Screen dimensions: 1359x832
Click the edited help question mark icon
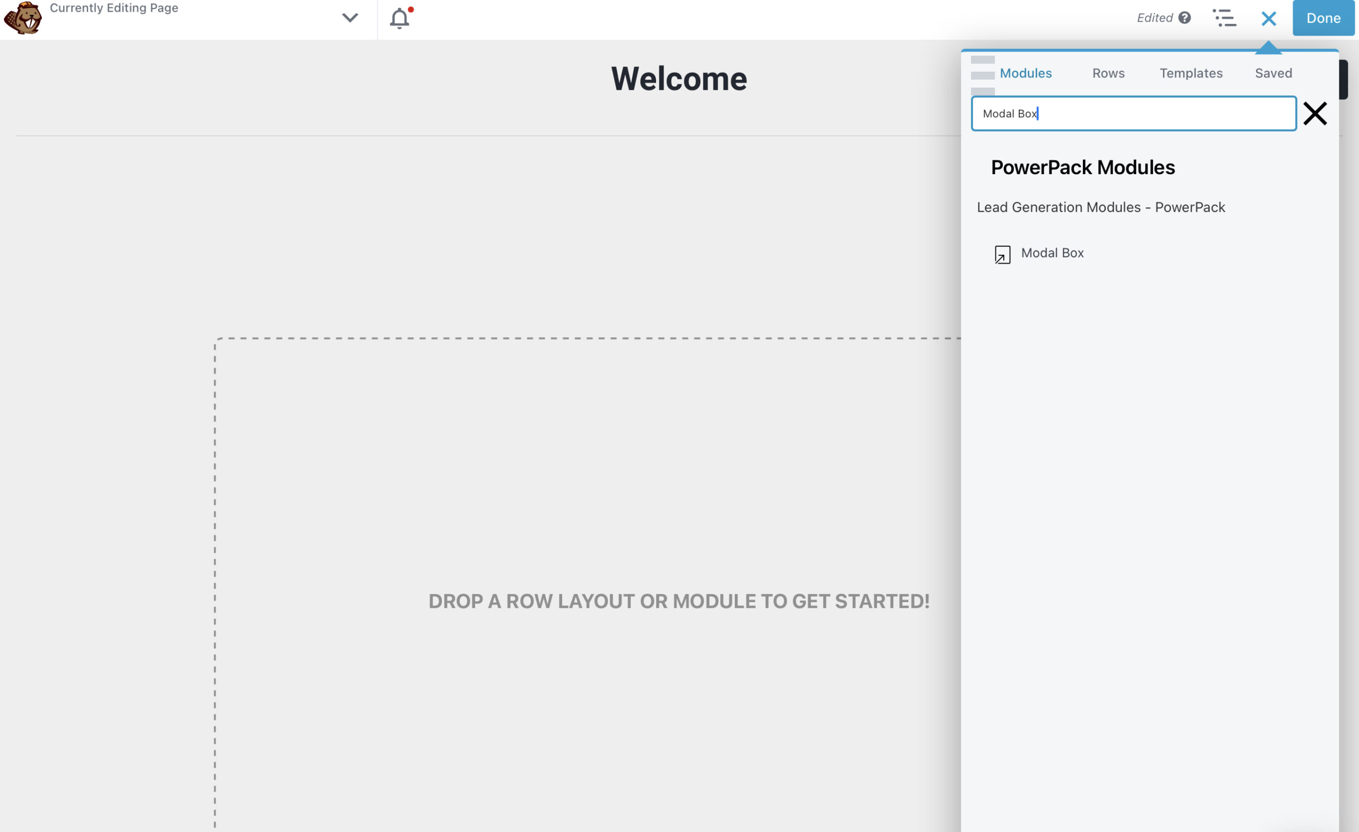1185,18
